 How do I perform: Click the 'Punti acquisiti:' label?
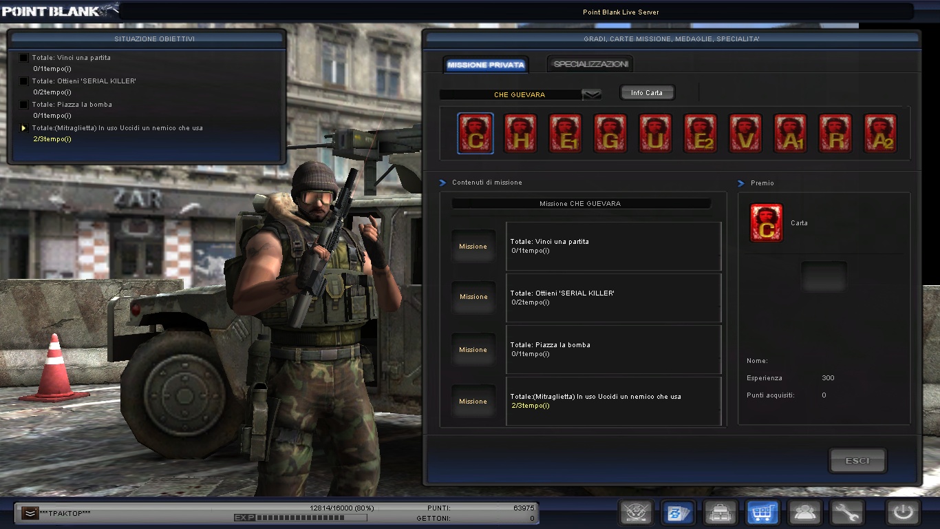[x=770, y=395]
